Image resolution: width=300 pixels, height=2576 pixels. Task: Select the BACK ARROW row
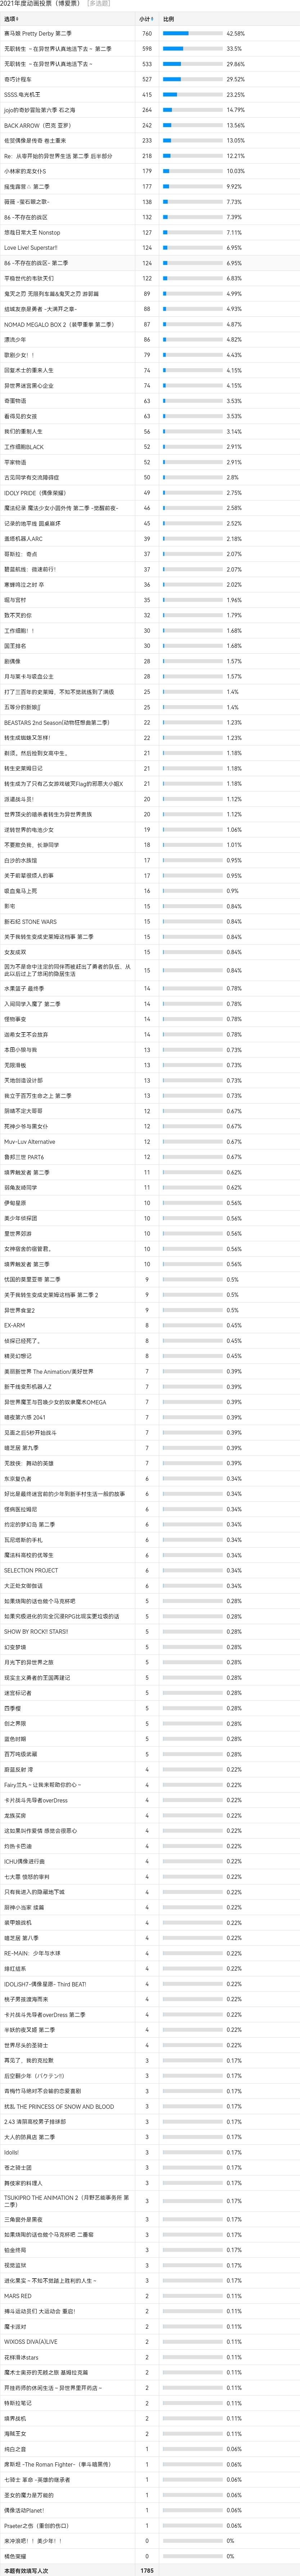pos(150,125)
